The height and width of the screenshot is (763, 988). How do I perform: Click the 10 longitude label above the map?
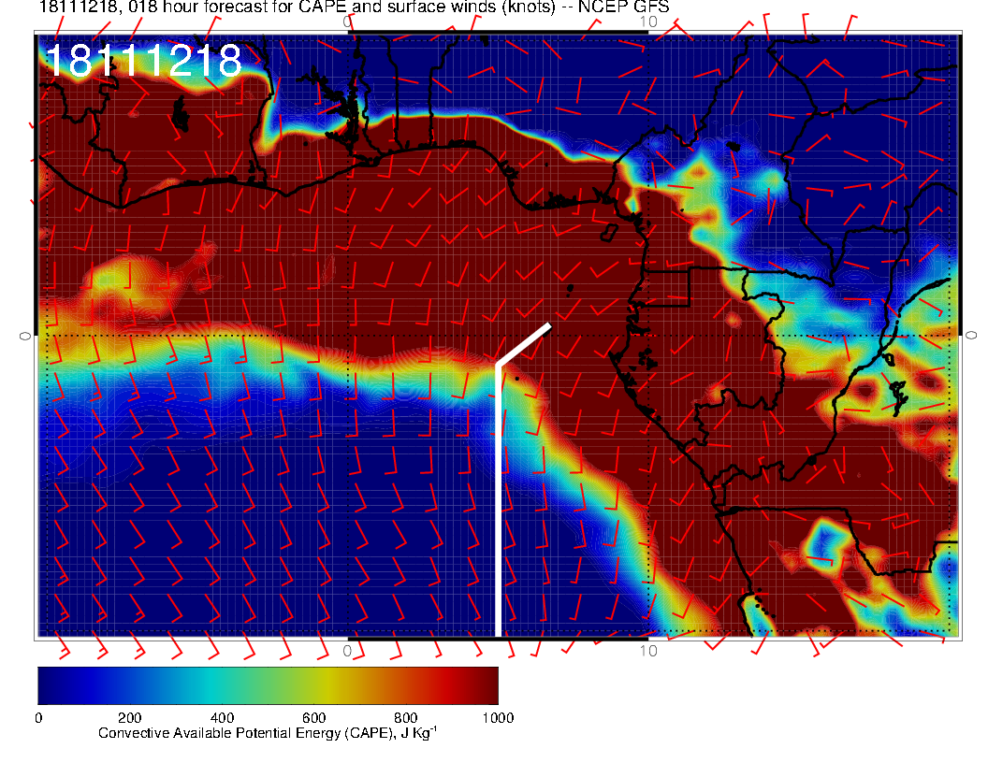(x=648, y=22)
